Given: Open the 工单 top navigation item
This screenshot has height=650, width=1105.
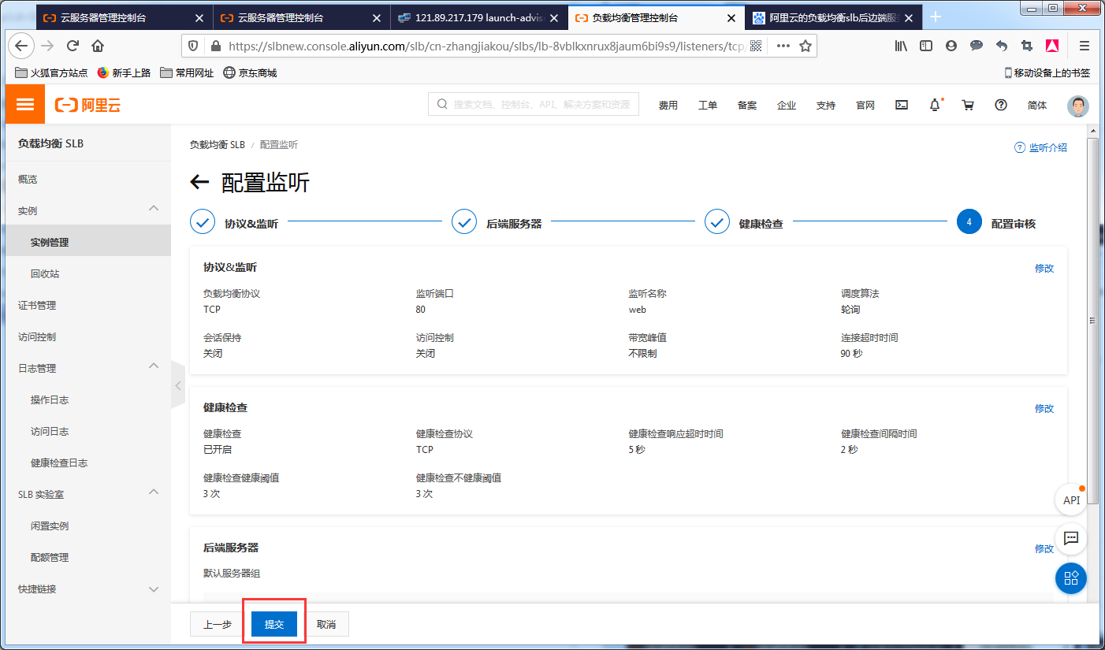Looking at the screenshot, I should pyautogui.click(x=707, y=104).
